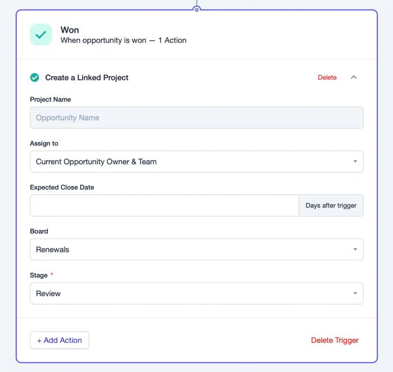Click the Add Action button

click(x=60, y=340)
